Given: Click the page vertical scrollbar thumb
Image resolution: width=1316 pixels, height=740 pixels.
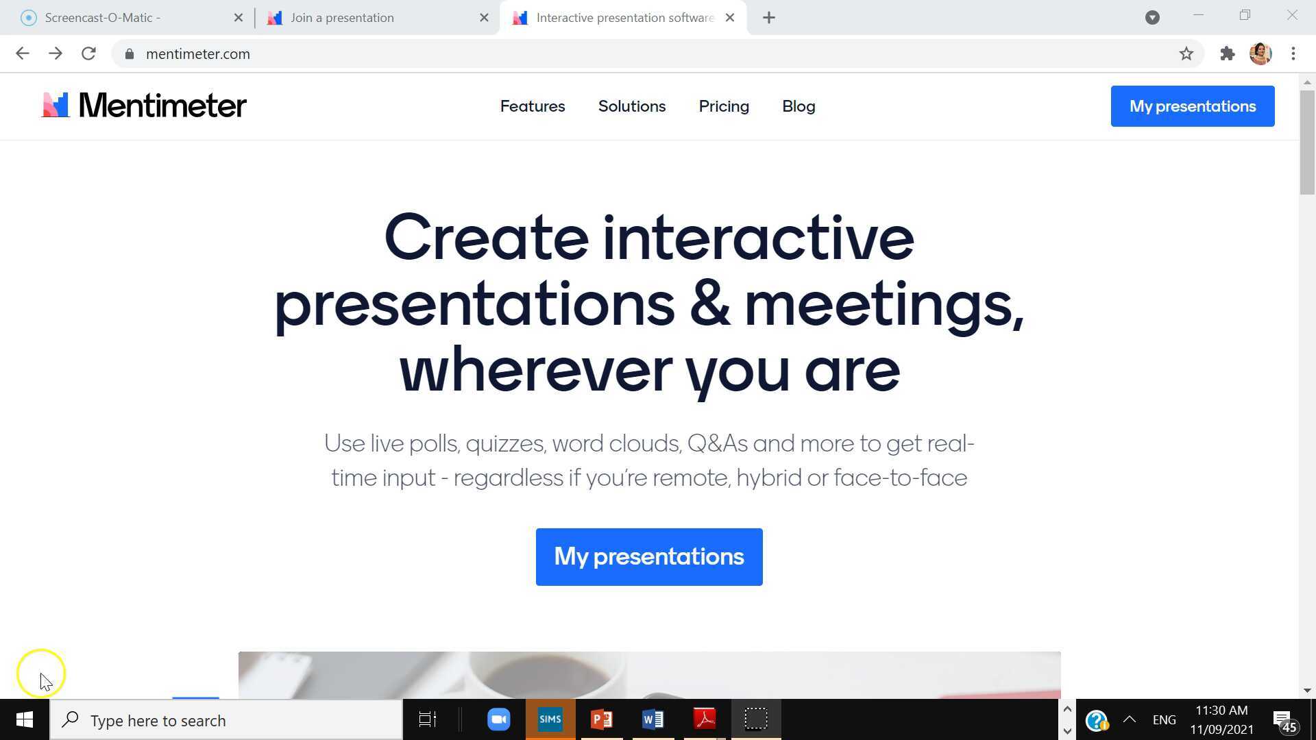Looking at the screenshot, I should tap(1307, 142).
